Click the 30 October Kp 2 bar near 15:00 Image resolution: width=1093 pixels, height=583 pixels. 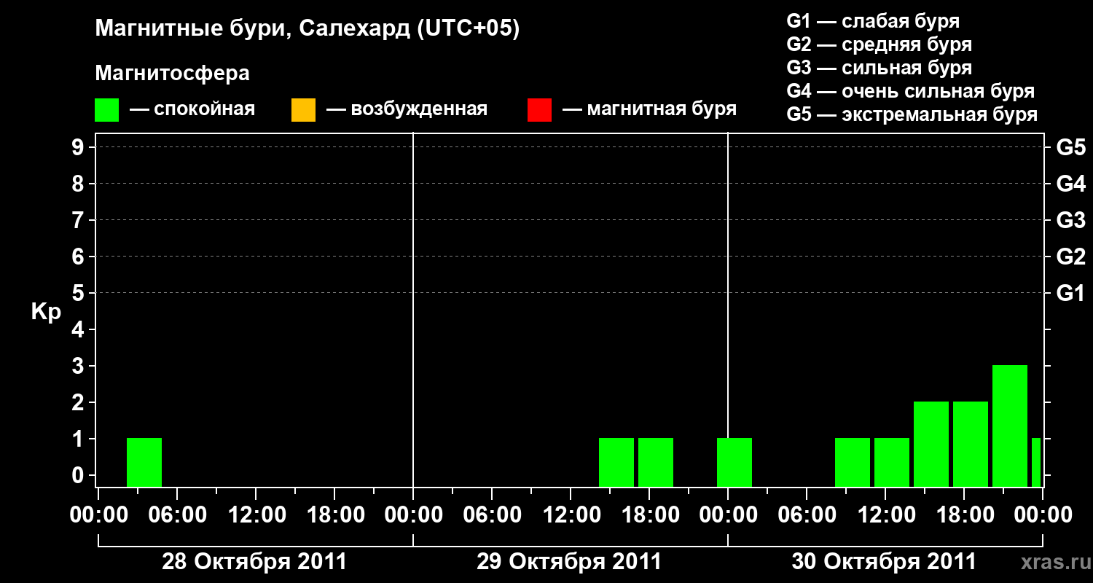coord(931,444)
